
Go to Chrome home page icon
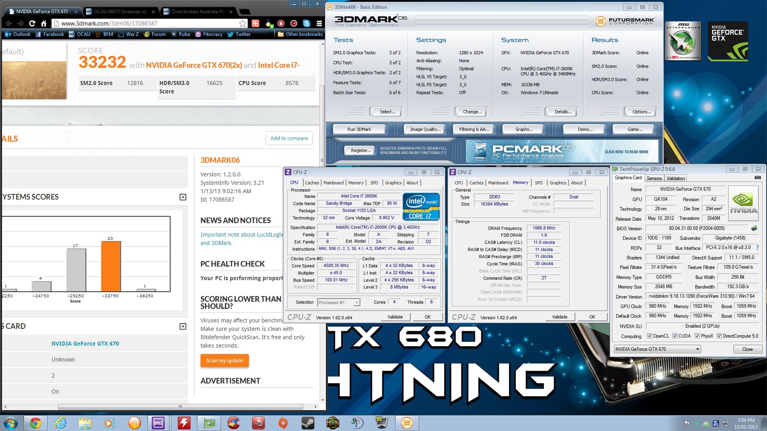coord(44,24)
